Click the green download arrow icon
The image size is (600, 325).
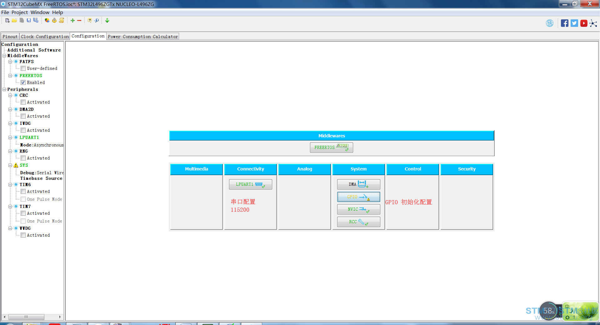[107, 21]
